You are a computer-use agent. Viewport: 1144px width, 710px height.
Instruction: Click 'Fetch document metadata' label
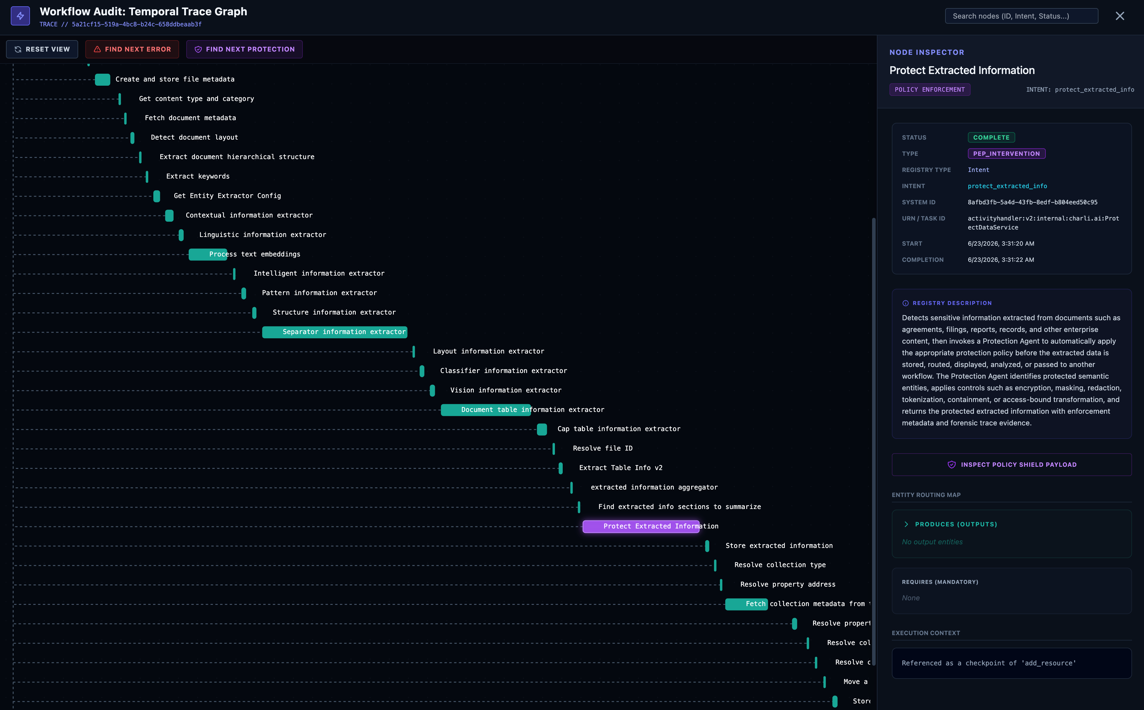pos(190,118)
